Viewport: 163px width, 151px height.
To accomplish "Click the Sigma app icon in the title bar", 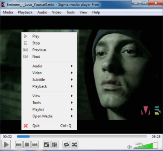I will point(3,5).
